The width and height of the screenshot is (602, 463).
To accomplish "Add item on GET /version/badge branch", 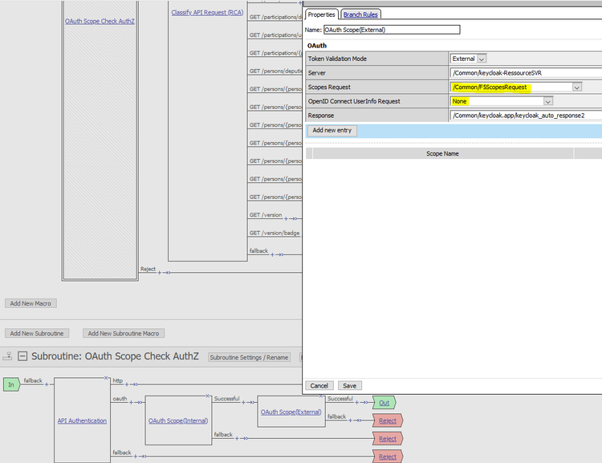I will click(289, 237).
